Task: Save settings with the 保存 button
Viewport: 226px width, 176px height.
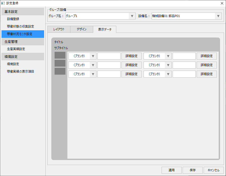Action: pos(192,170)
